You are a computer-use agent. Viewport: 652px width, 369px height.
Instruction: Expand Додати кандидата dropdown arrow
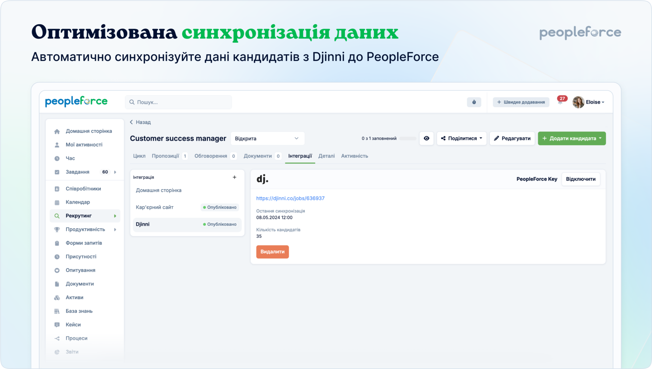click(x=600, y=138)
